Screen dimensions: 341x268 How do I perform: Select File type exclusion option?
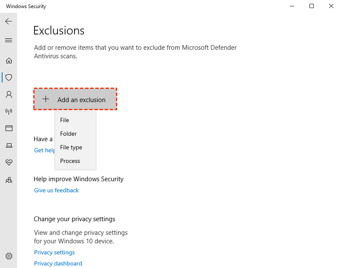tap(71, 148)
